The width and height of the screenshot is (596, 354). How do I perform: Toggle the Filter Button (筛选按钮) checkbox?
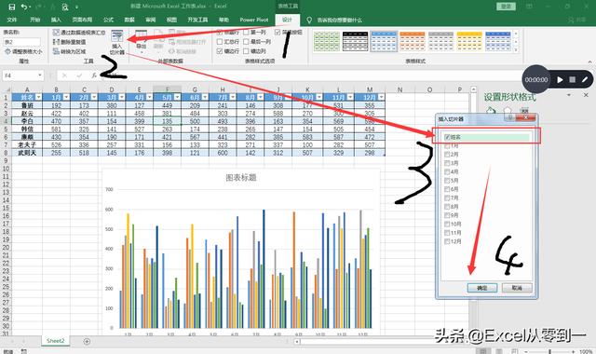(278, 33)
